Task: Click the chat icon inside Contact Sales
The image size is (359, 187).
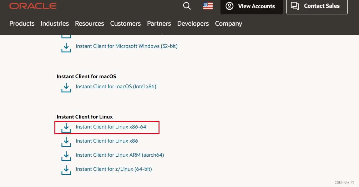Action: click(294, 6)
